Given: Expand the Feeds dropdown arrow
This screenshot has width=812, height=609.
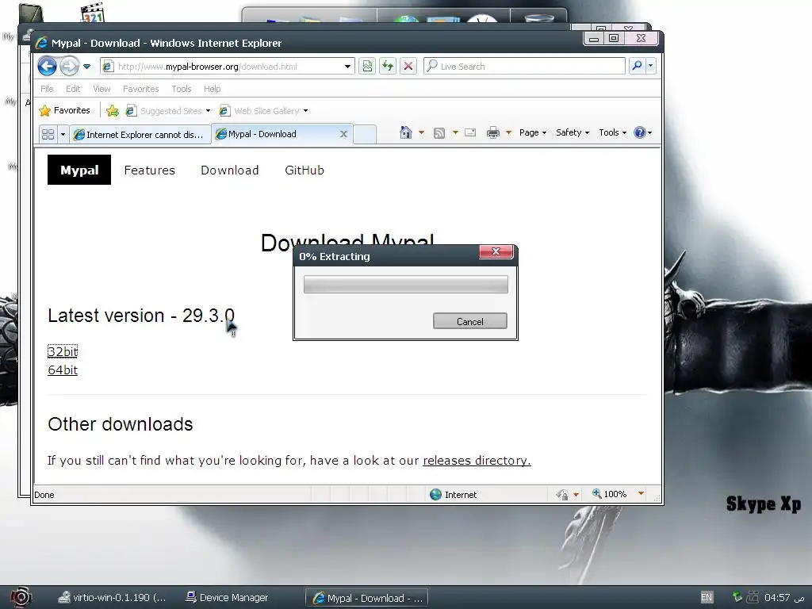Looking at the screenshot, I should click(x=456, y=132).
